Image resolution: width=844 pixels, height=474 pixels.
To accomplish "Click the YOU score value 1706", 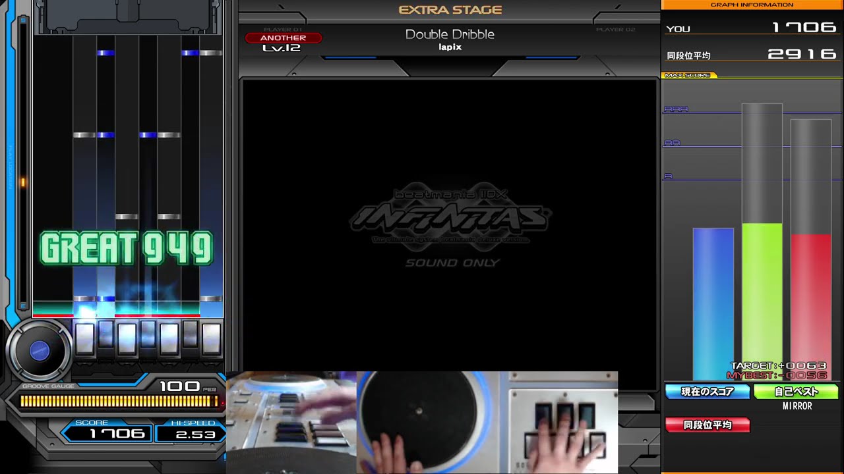I will [x=804, y=28].
